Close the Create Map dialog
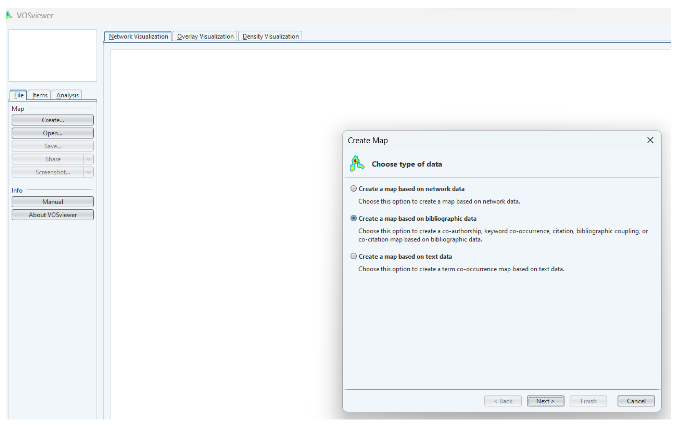Viewport: 677px width, 425px height. pos(650,140)
